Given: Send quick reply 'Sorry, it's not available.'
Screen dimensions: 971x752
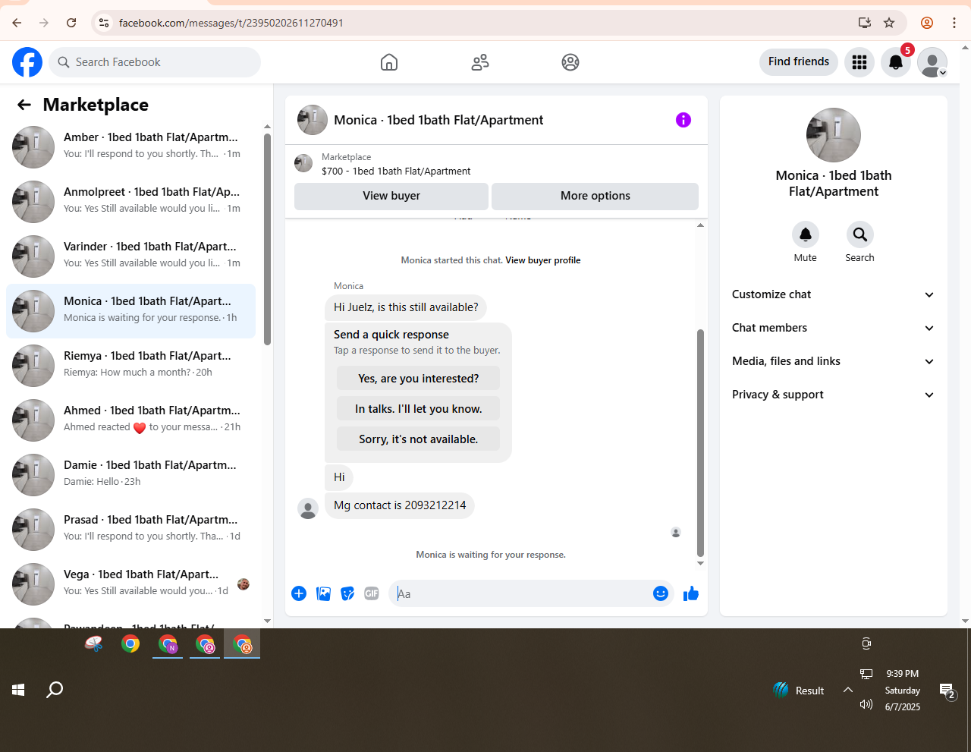Looking at the screenshot, I should coord(419,439).
